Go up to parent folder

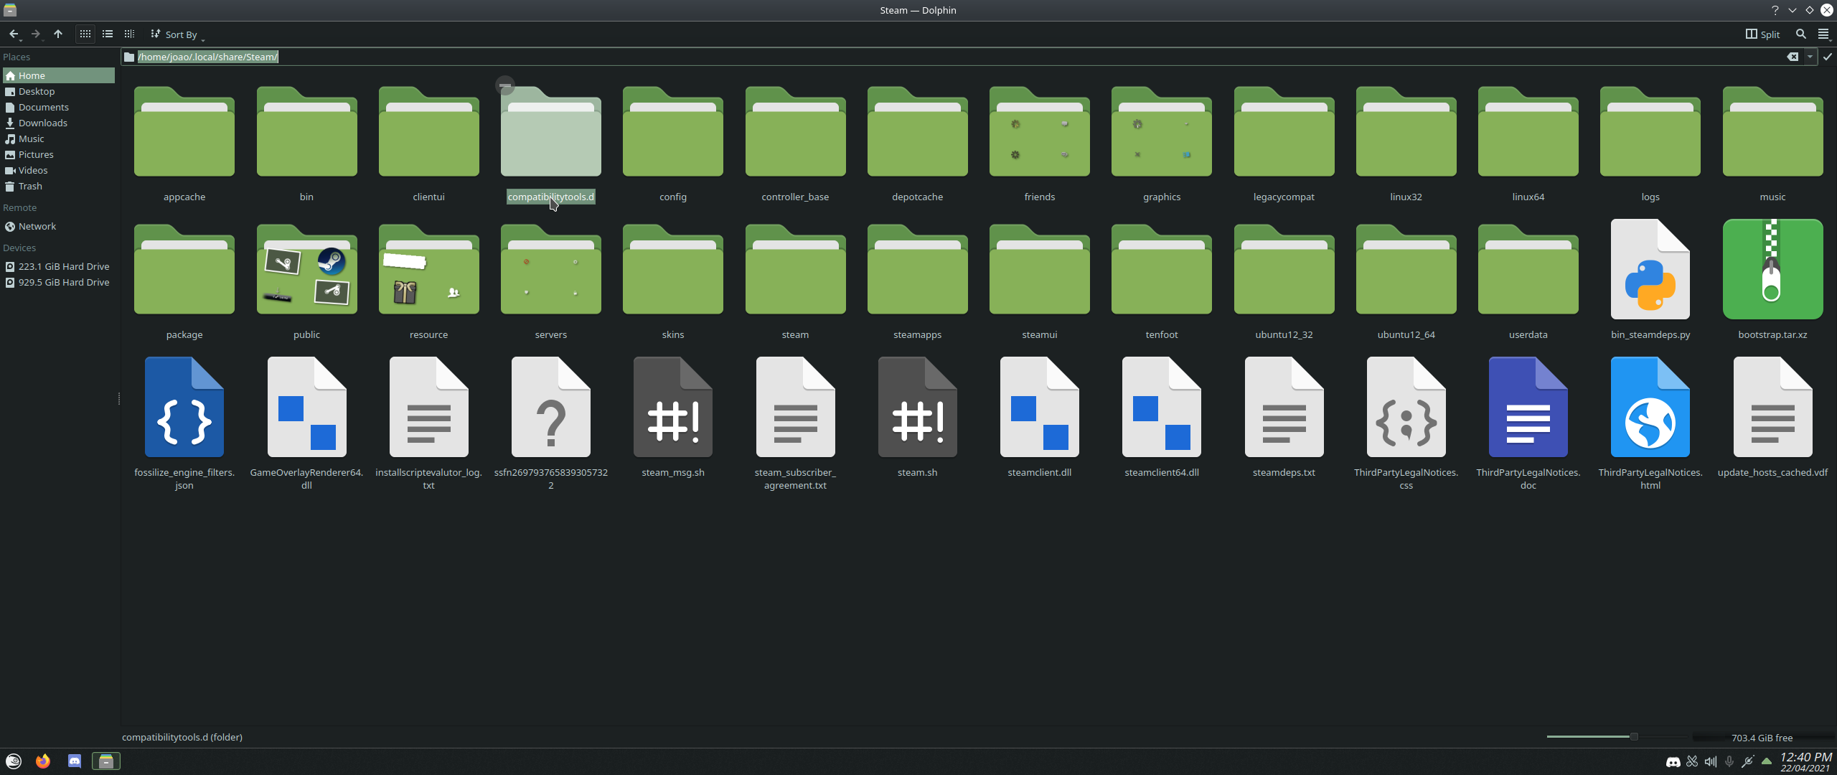click(58, 34)
